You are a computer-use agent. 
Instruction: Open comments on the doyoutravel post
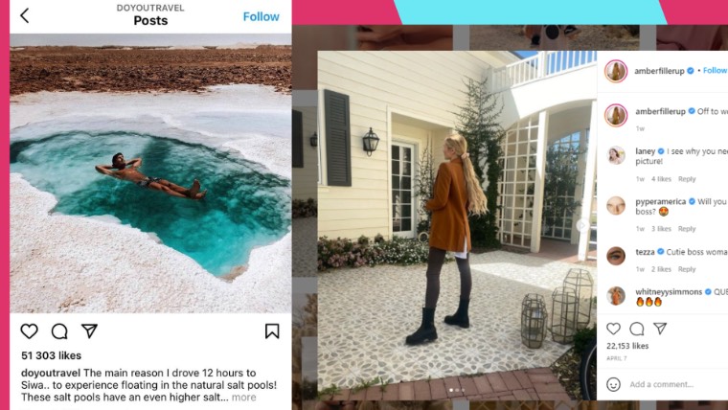pos(59,331)
